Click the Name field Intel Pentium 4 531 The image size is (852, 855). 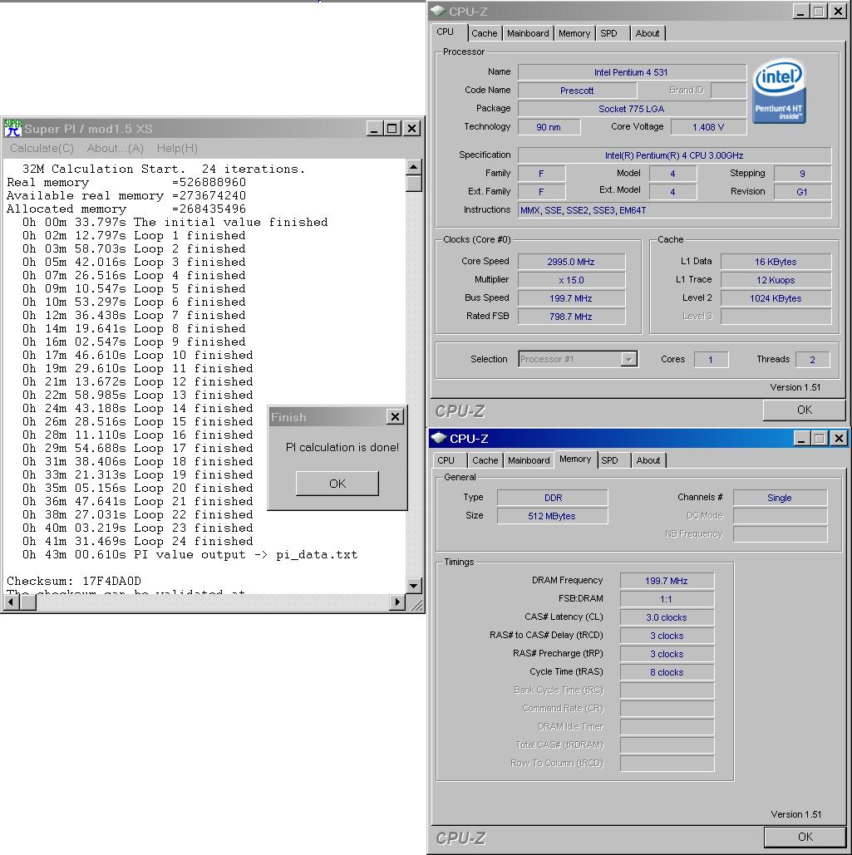632,72
